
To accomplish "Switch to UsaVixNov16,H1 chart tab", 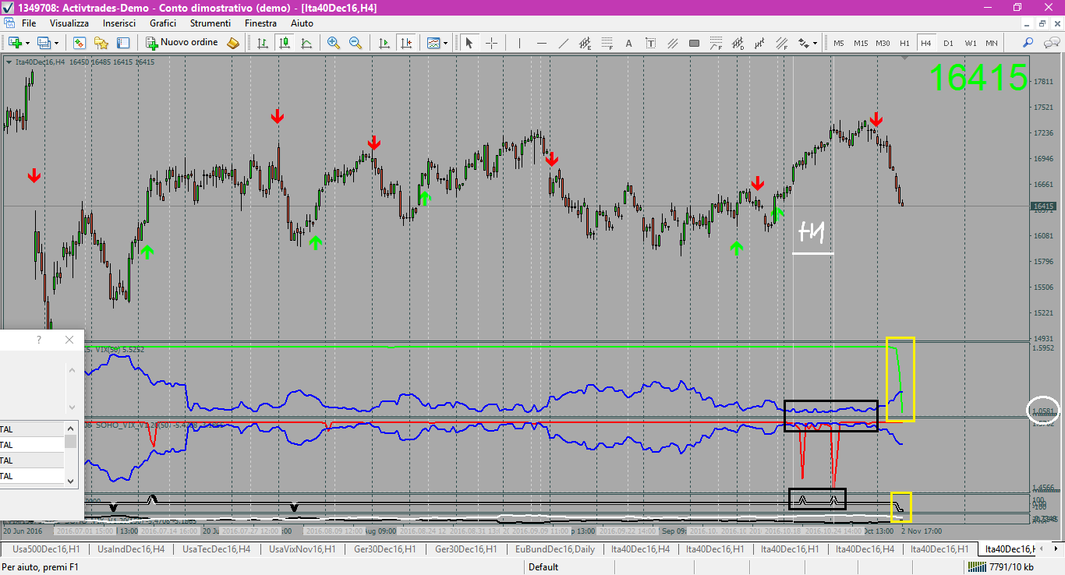I will (x=303, y=549).
